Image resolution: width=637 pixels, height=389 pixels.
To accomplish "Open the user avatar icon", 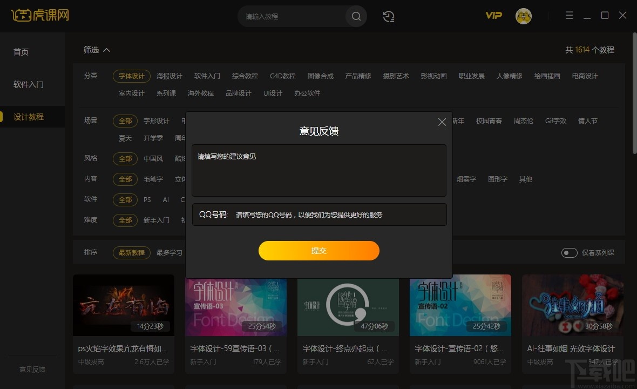I will pyautogui.click(x=523, y=16).
